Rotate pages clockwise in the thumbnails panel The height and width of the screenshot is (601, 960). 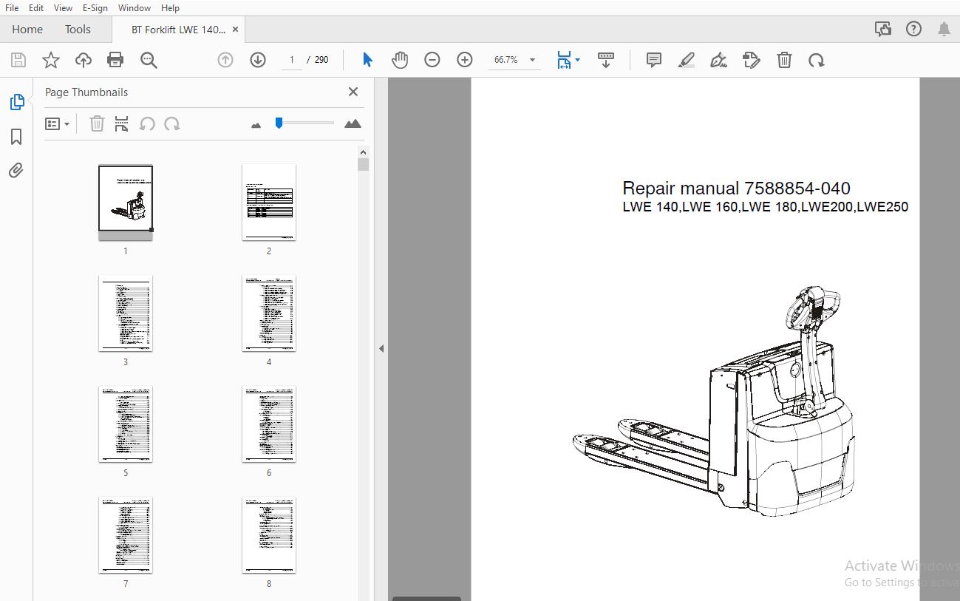(x=172, y=123)
